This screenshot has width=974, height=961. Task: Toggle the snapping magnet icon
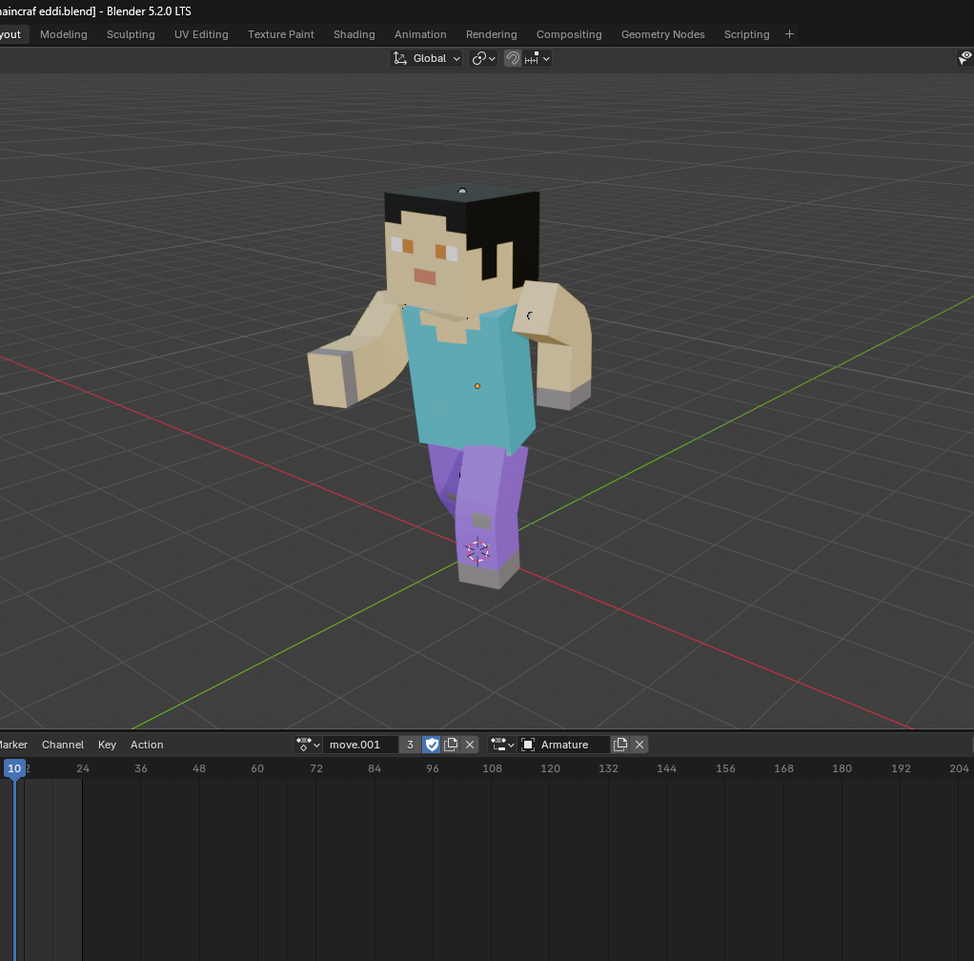512,58
